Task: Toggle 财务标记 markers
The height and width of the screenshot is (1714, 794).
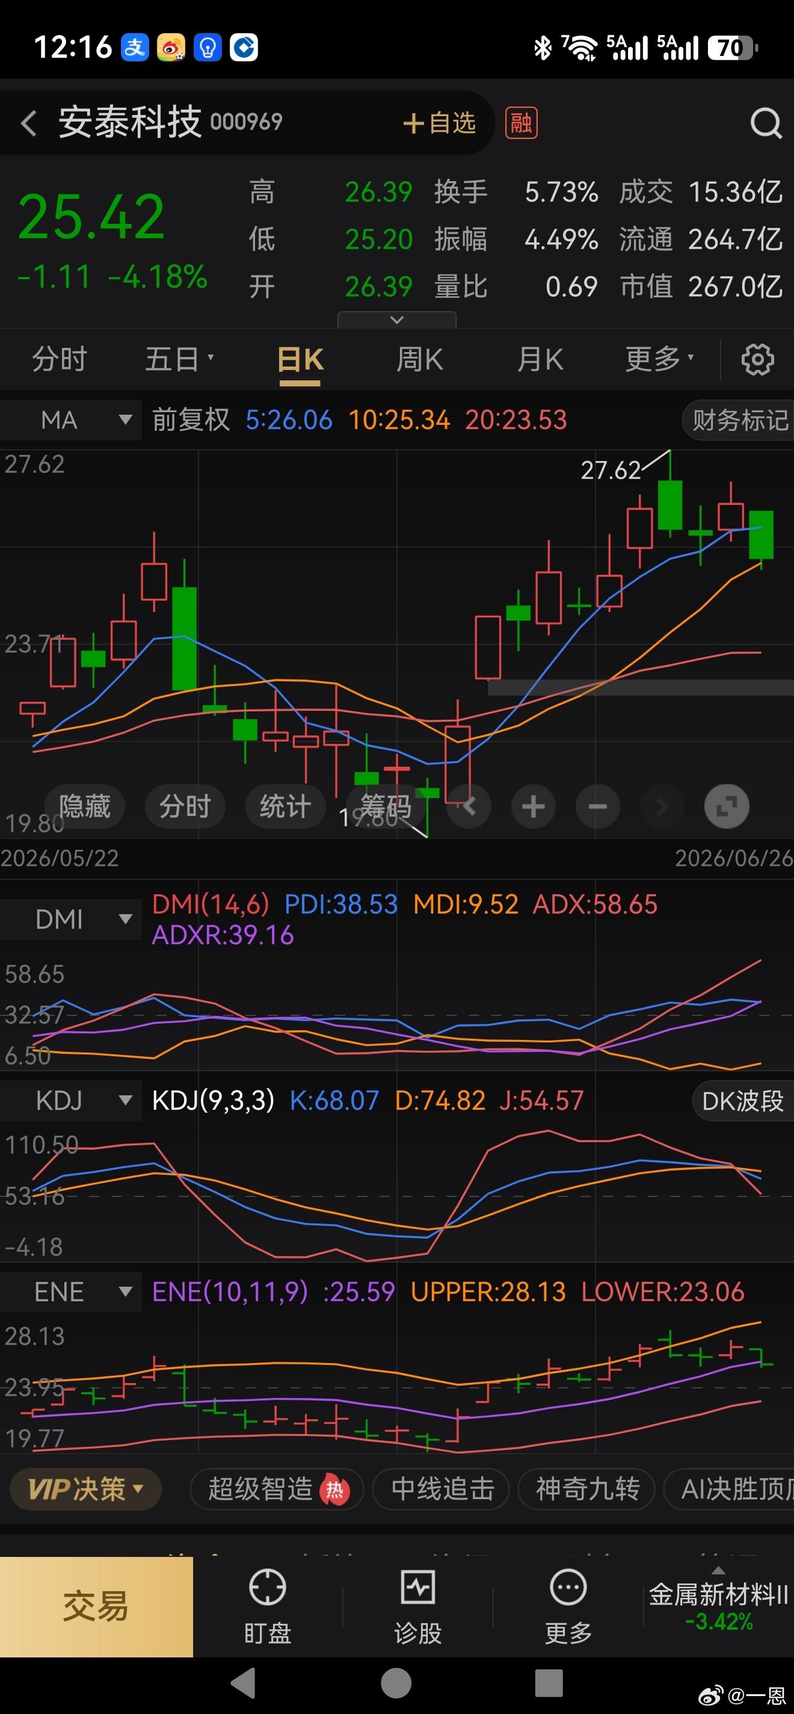Action: click(x=739, y=420)
